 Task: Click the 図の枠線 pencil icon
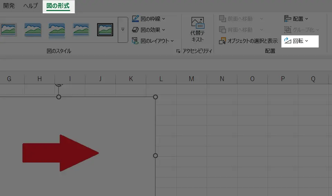click(x=135, y=19)
